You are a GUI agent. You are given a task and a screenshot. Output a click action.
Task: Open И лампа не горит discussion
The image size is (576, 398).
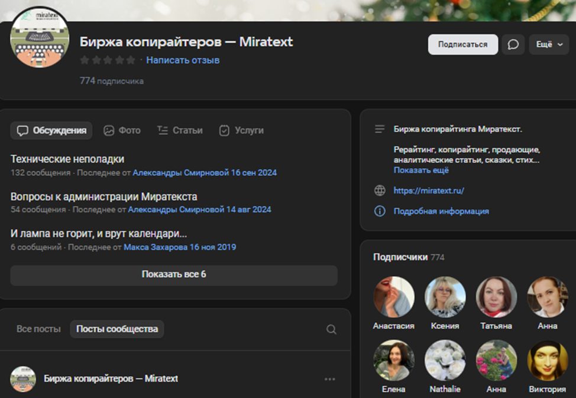point(98,233)
